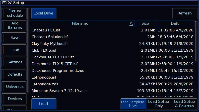Viewport: 199px width, 112px height.
Task: Go to Universes setup
Action: tap(14, 87)
